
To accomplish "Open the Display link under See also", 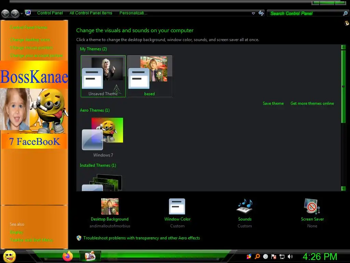I will [16, 232].
